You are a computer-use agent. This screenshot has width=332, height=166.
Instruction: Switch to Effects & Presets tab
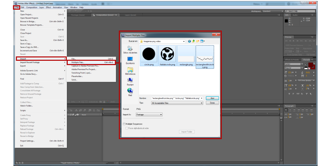point(292,60)
